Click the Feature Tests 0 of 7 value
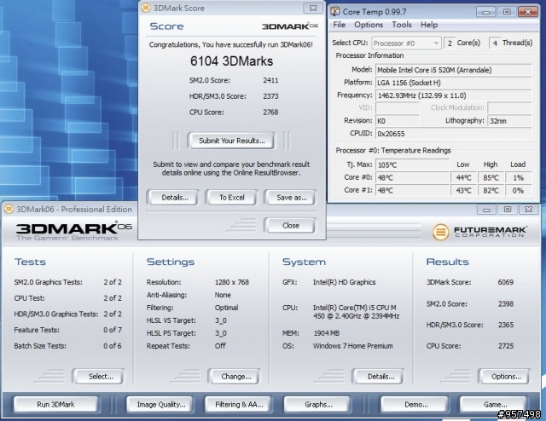The image size is (546, 421). [x=113, y=330]
